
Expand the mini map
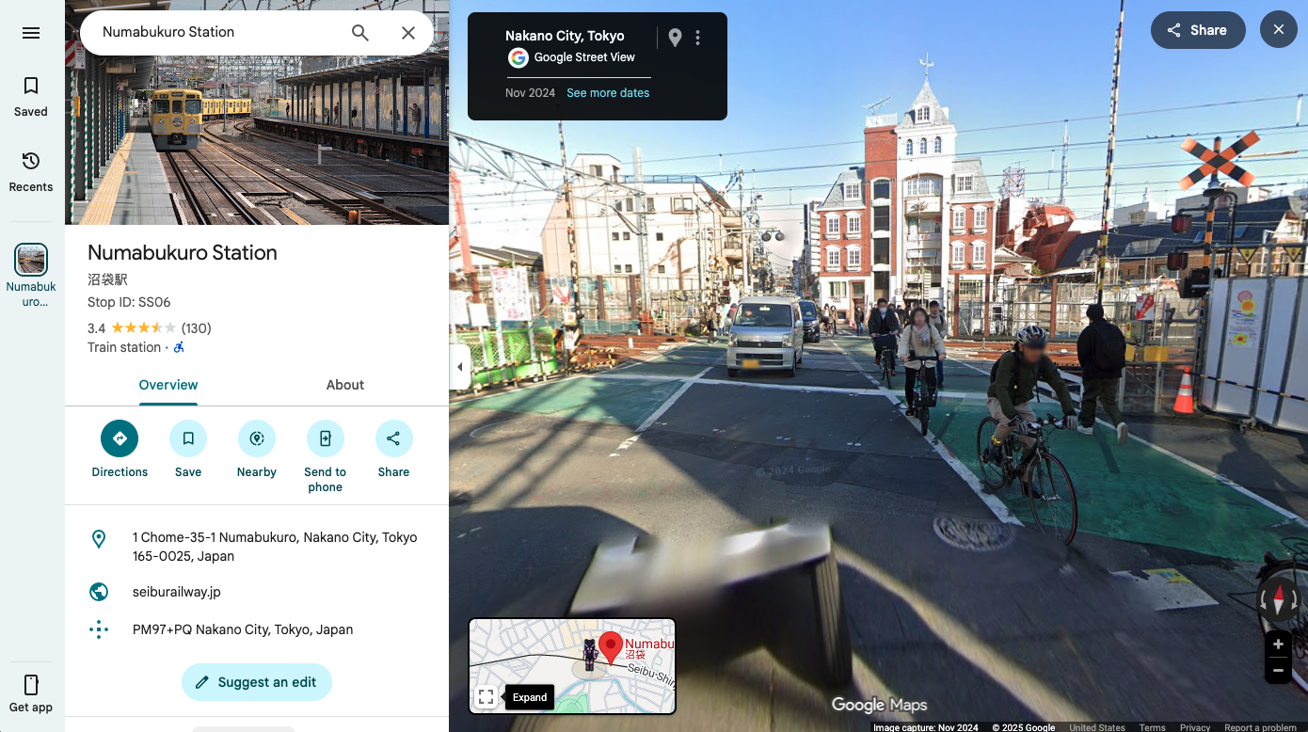click(x=486, y=697)
